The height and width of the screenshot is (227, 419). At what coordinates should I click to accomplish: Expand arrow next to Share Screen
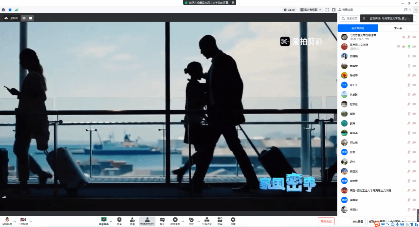click(111, 221)
